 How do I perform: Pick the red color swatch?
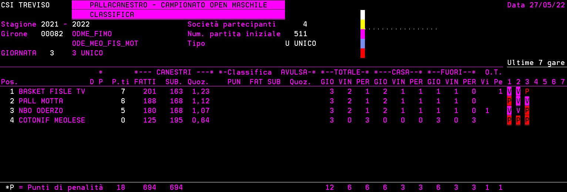tap(363, 53)
